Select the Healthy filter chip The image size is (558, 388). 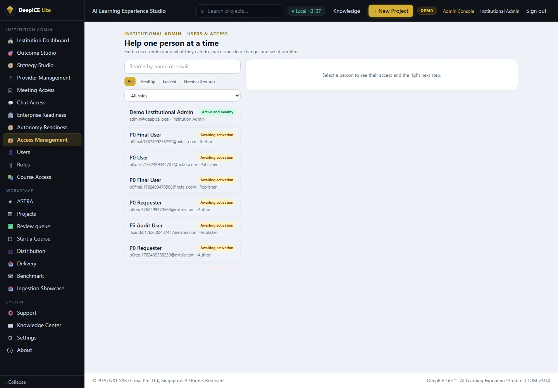(x=148, y=81)
